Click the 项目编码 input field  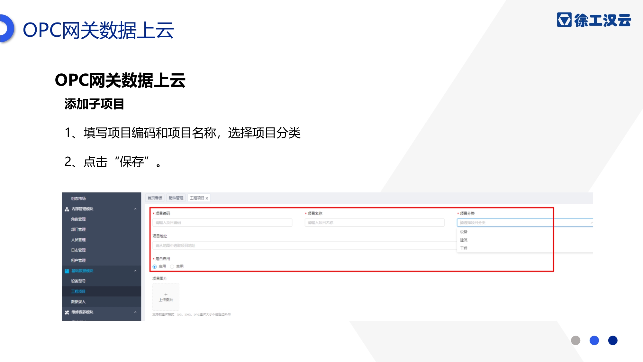coord(222,223)
